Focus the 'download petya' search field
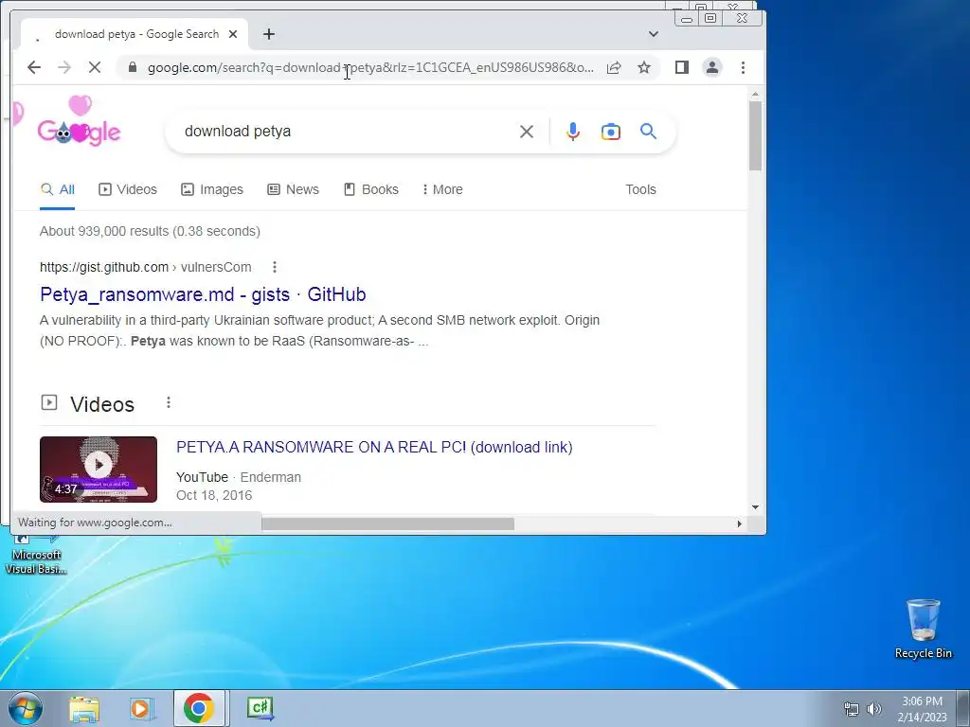 [x=347, y=132]
